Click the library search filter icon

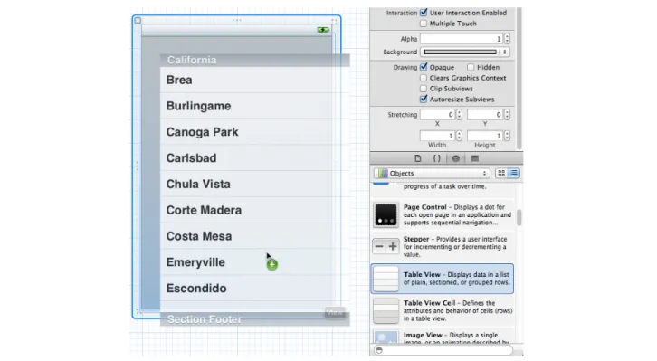pos(379,350)
